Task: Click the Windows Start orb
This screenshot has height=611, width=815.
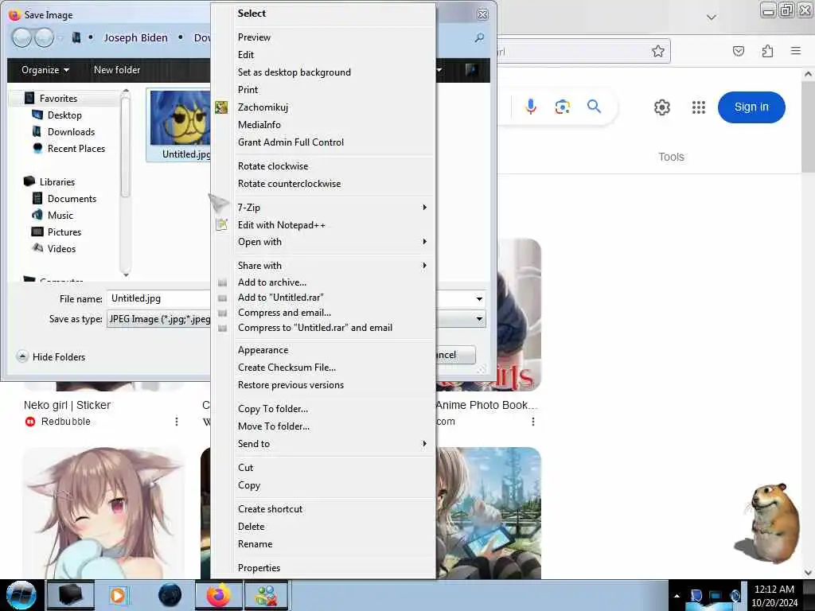Action: click(21, 595)
